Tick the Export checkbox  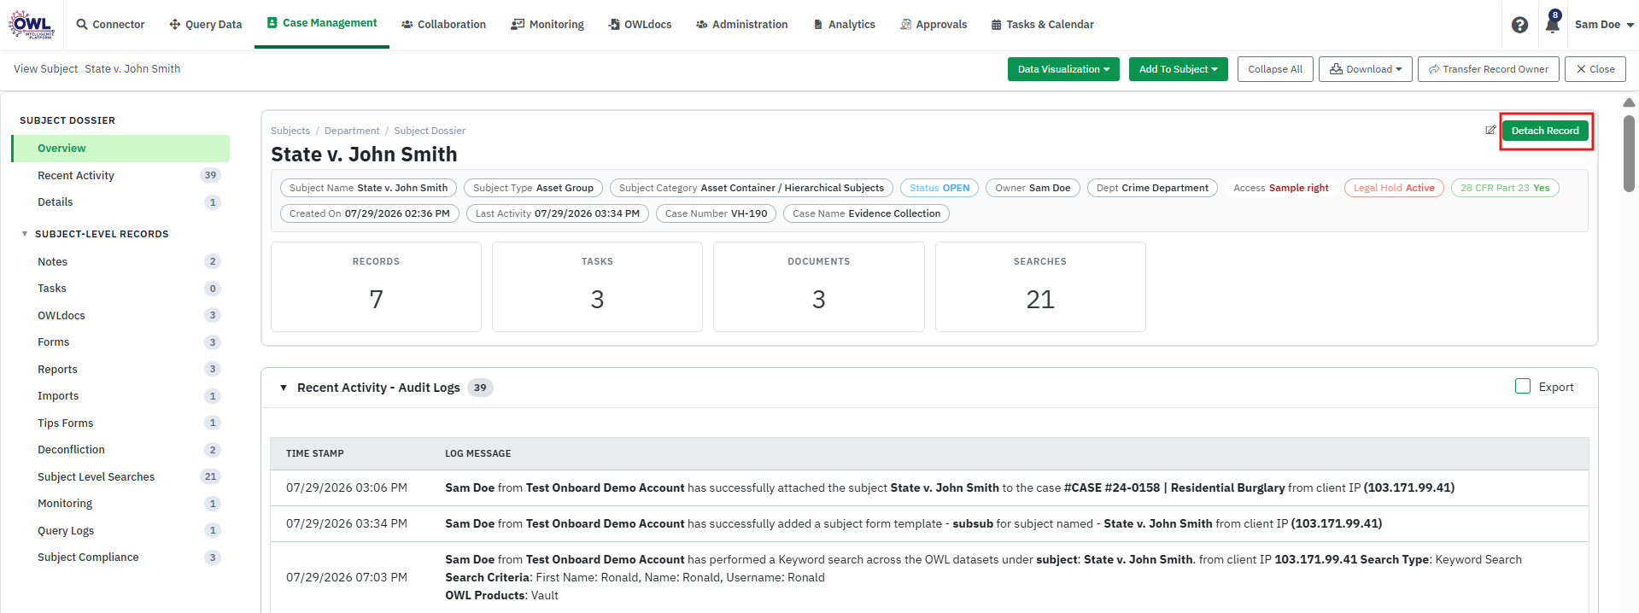point(1523,386)
